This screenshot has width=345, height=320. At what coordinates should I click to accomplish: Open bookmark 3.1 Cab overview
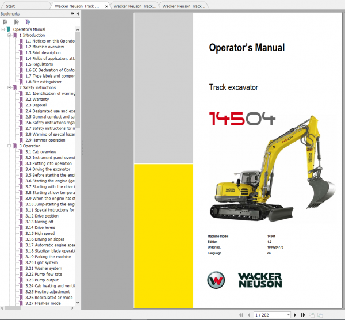pos(41,152)
